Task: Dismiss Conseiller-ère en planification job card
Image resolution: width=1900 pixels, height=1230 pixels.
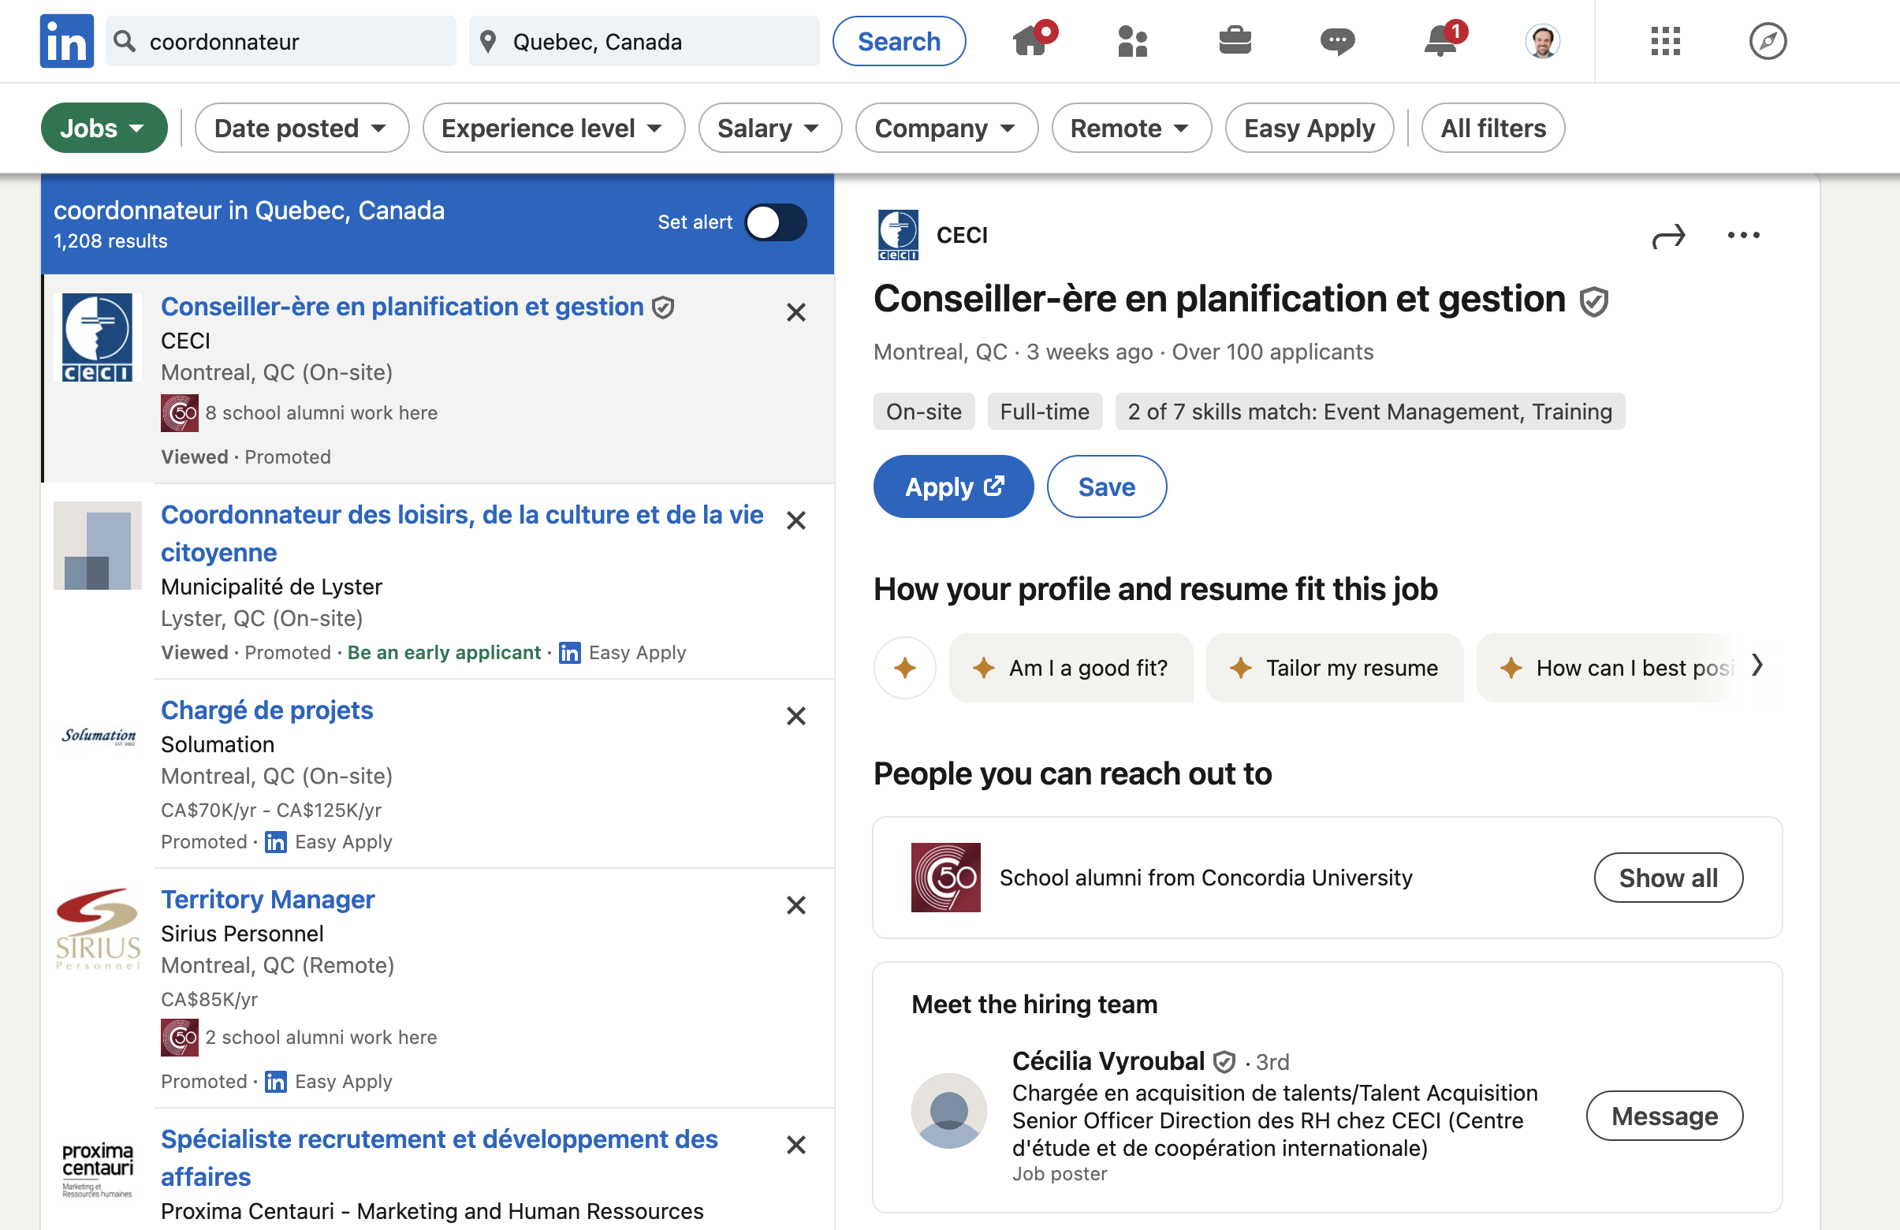Action: pyautogui.click(x=796, y=311)
